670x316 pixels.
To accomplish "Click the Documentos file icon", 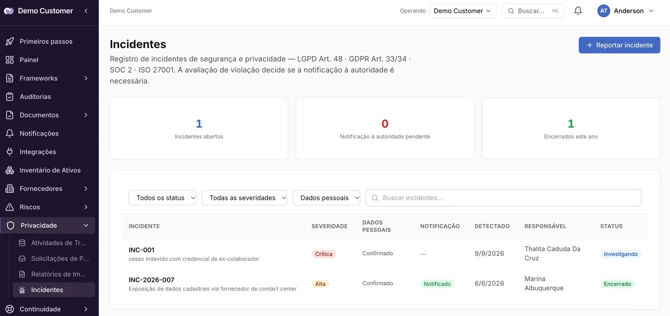I will point(10,115).
